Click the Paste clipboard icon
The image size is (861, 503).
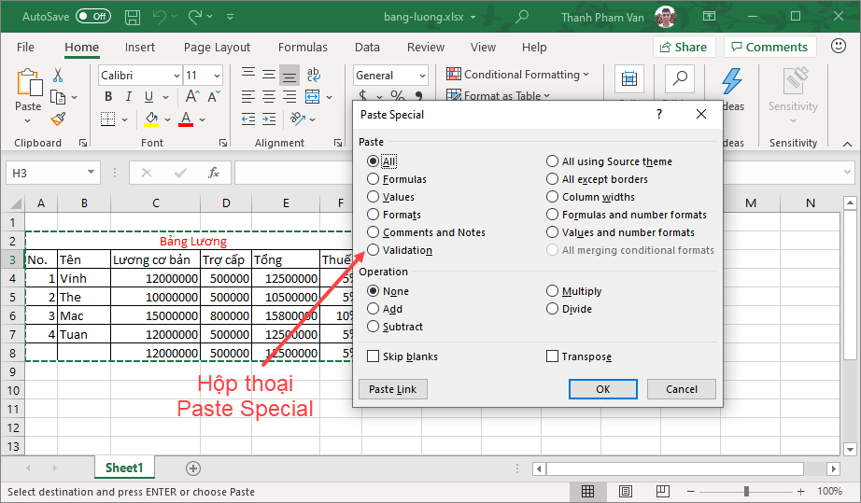pyautogui.click(x=29, y=83)
